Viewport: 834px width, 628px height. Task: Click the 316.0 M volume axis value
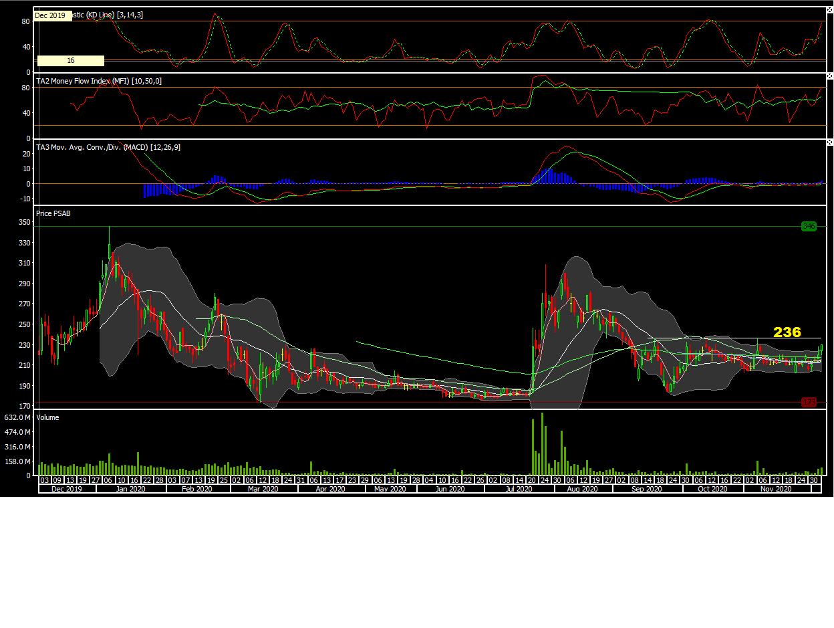coord(17,447)
